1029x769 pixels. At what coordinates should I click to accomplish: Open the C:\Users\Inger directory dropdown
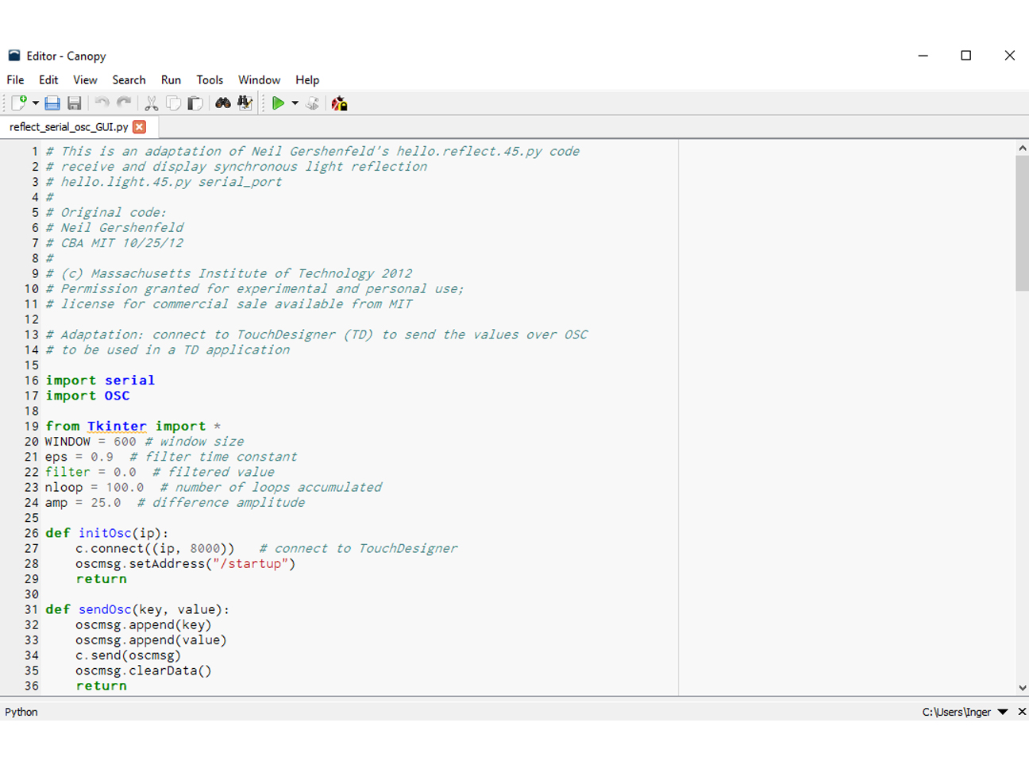[1003, 713]
